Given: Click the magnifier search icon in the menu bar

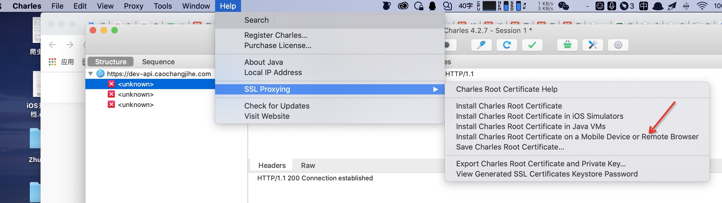Looking at the screenshot, I should click(x=447, y=6).
